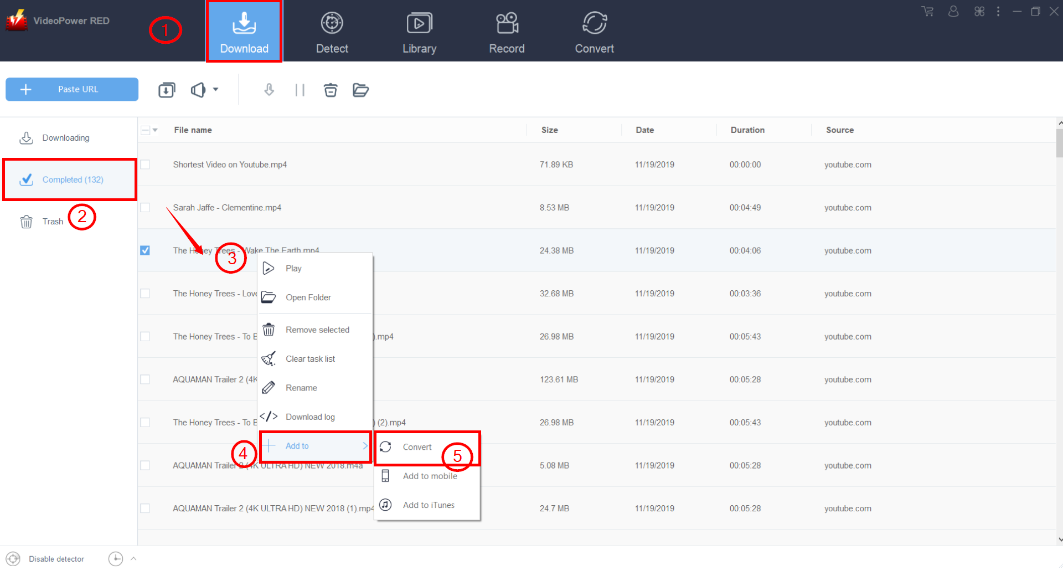
Task: Expand the arrow beside the scheduler clock icon
Action: pyautogui.click(x=133, y=559)
